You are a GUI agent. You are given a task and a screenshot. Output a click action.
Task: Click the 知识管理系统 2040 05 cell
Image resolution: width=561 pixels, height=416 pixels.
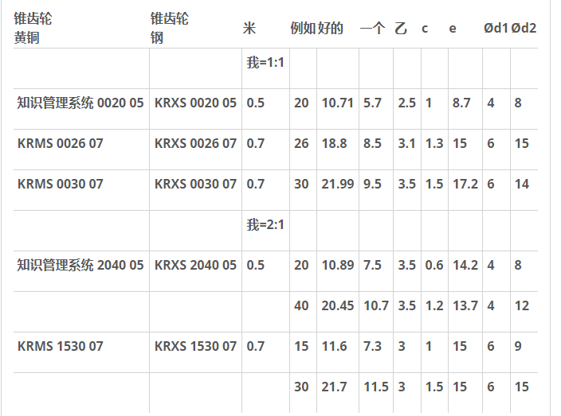(80, 266)
